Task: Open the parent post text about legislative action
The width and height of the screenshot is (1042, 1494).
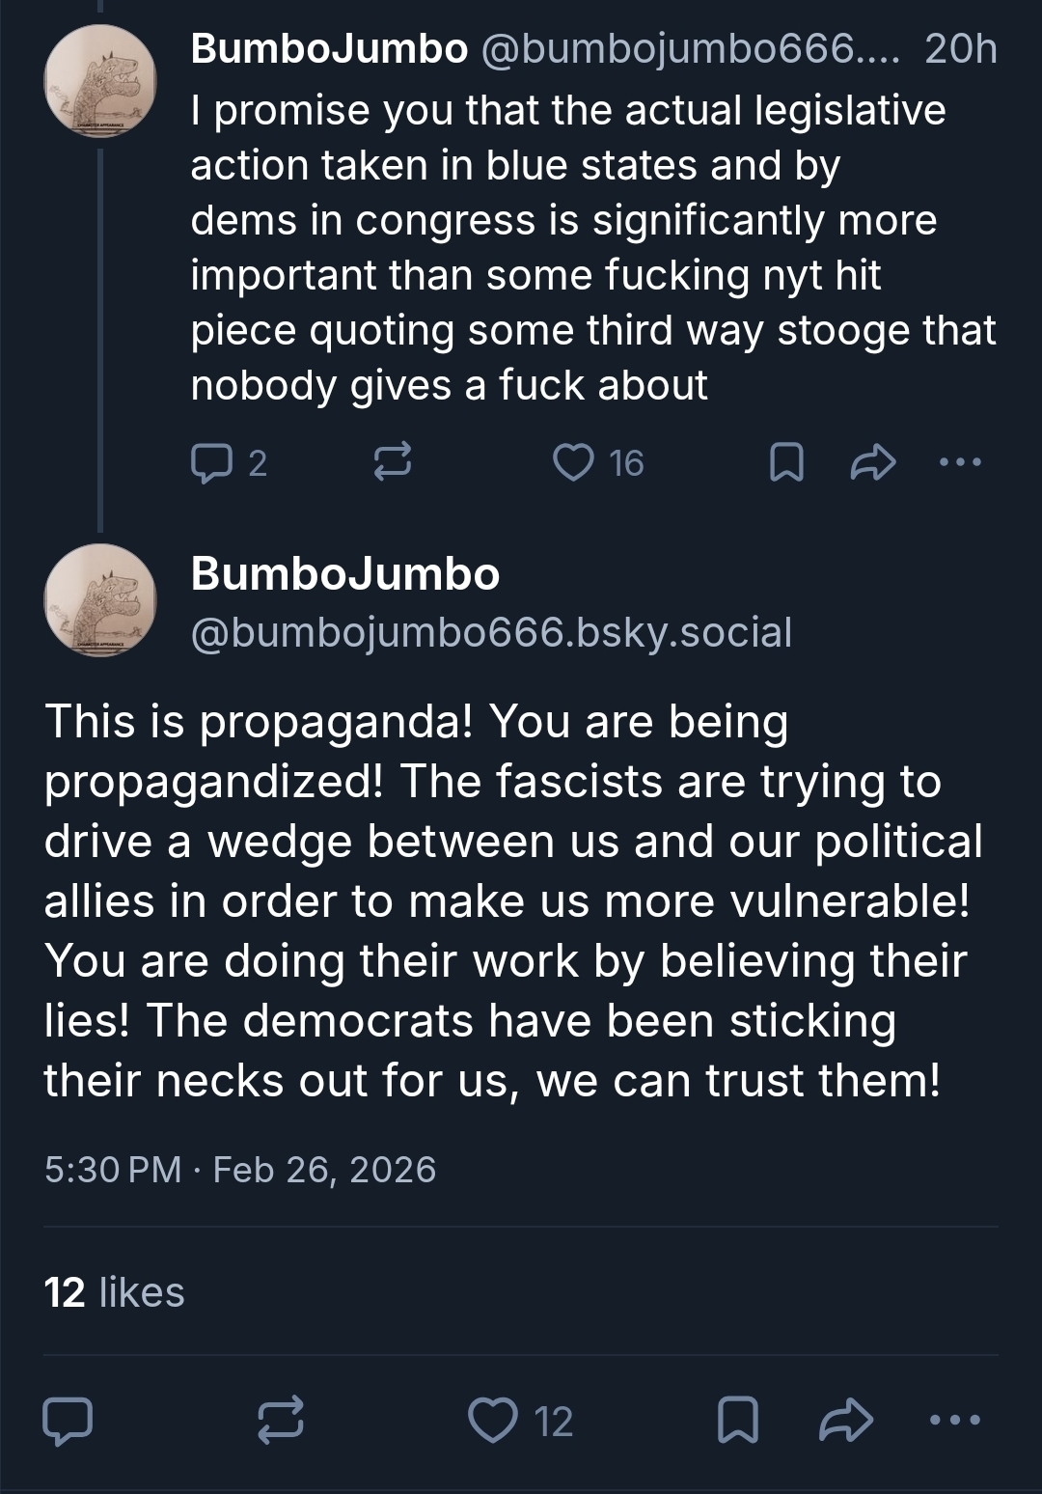Action: (579, 247)
